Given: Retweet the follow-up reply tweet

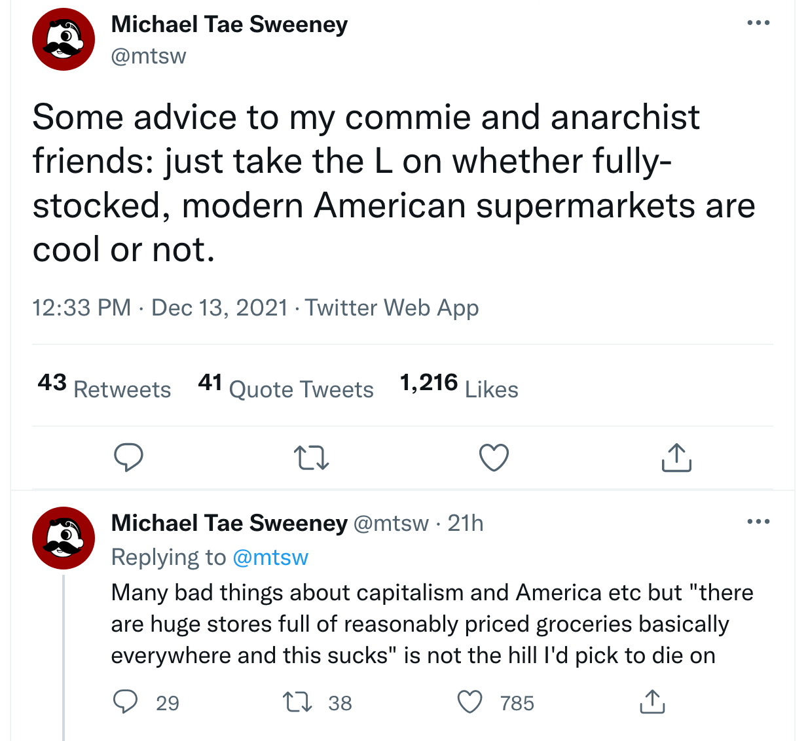Looking at the screenshot, I should (297, 702).
